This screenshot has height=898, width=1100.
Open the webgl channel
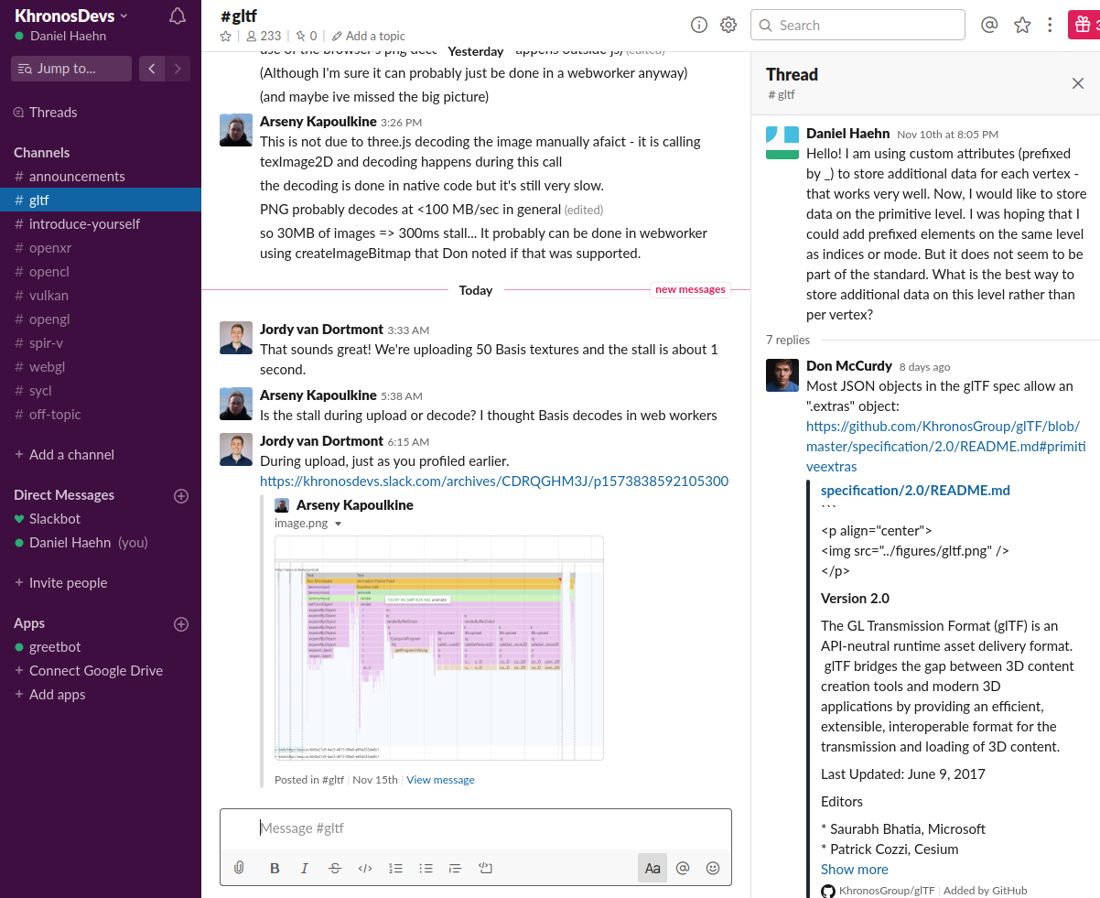[101, 366]
